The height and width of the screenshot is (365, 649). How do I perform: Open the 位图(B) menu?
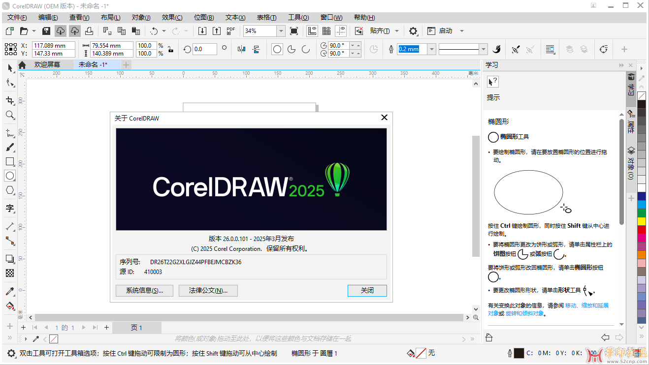tap(204, 17)
